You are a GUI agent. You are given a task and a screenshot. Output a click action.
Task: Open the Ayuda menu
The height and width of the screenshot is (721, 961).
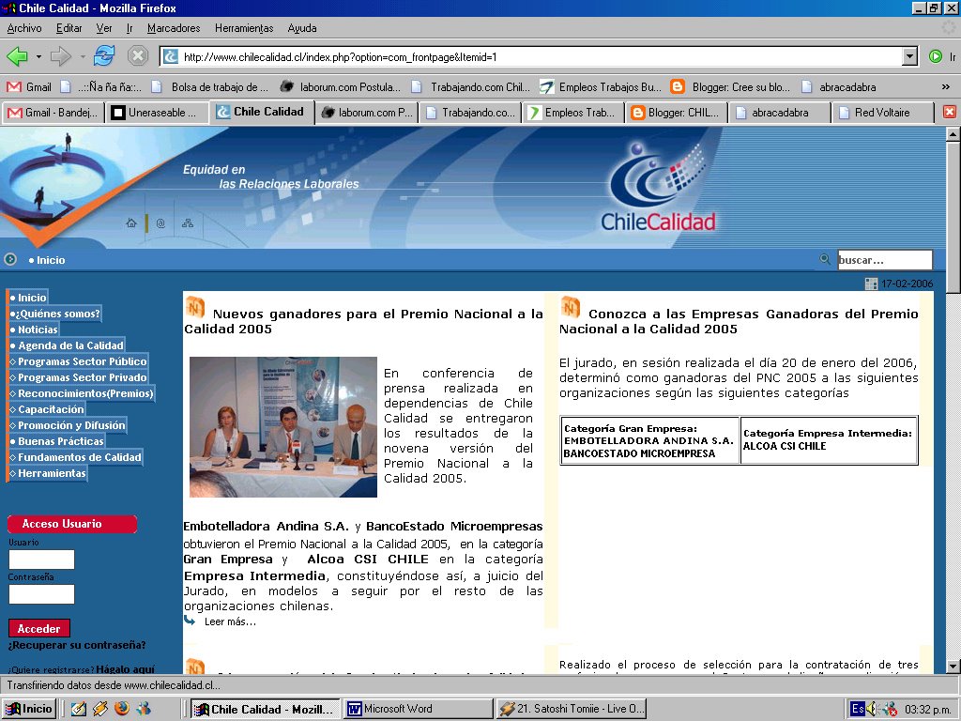[302, 28]
